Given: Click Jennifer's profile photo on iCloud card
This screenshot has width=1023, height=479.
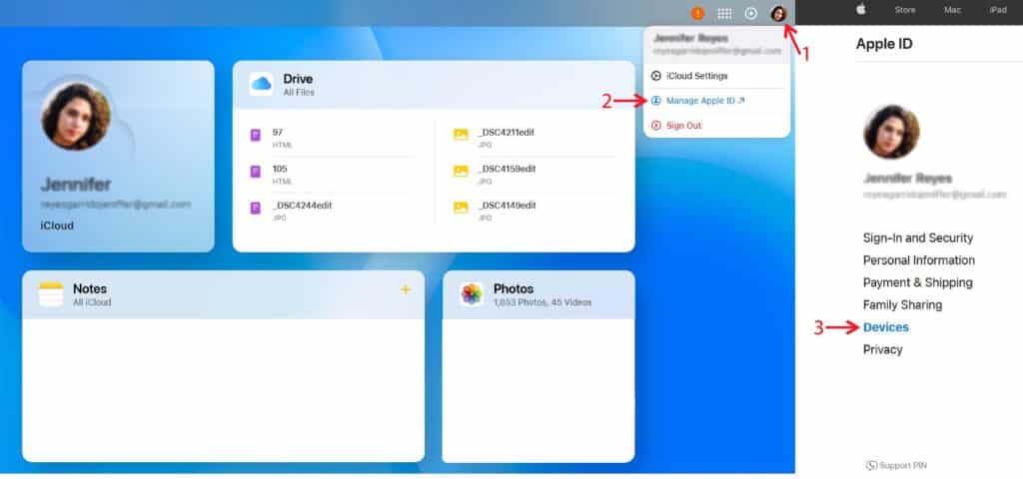Looking at the screenshot, I should (76, 117).
